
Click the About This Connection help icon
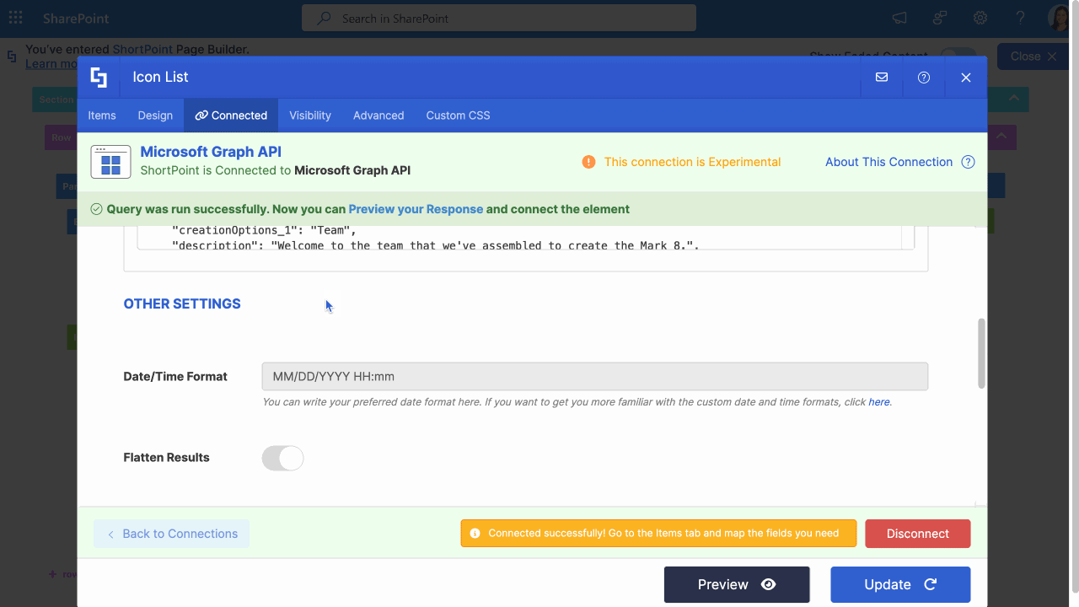tap(969, 162)
